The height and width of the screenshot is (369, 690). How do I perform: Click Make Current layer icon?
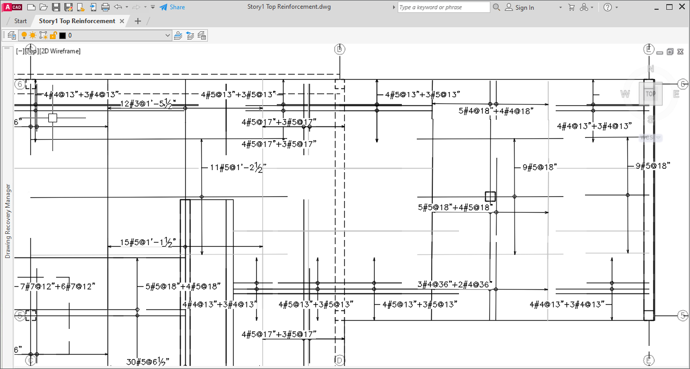tap(178, 35)
